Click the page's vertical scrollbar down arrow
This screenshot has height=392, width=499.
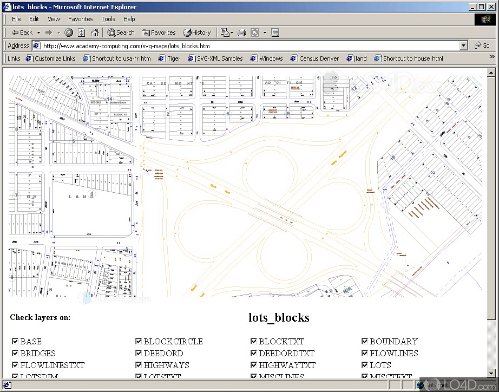[491, 374]
